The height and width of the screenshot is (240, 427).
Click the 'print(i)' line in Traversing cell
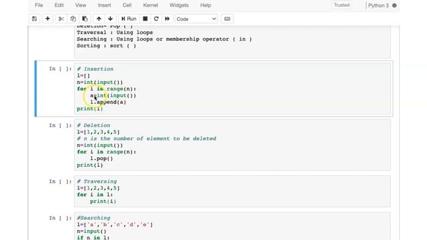[103, 201]
